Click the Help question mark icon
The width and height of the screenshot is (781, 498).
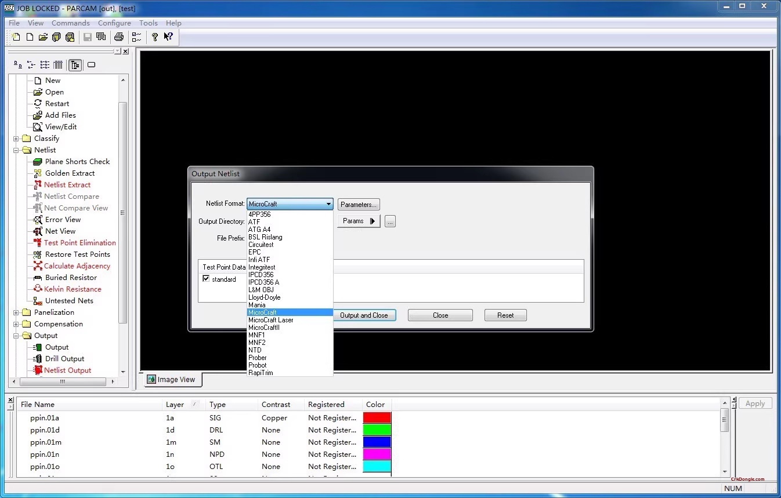(154, 37)
